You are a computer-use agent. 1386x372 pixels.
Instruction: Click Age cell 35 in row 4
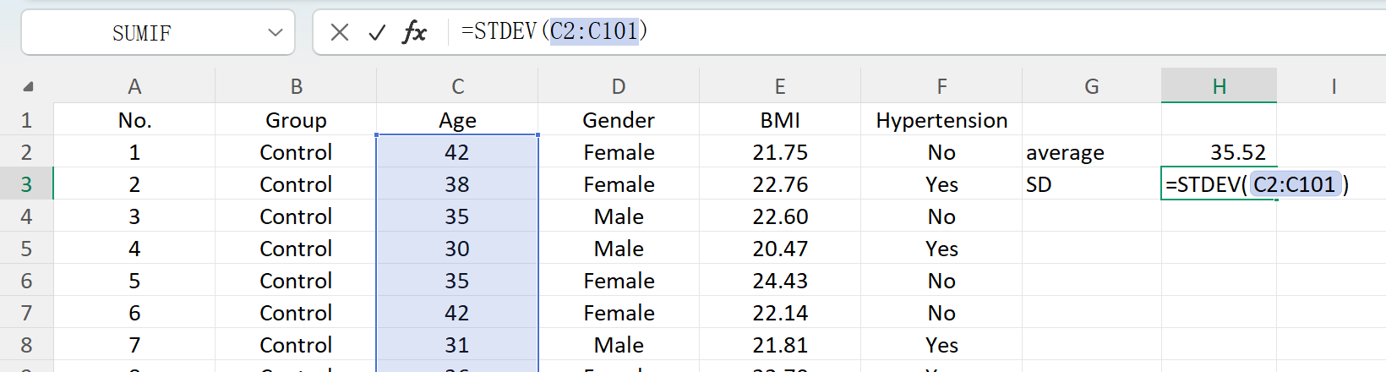click(457, 216)
